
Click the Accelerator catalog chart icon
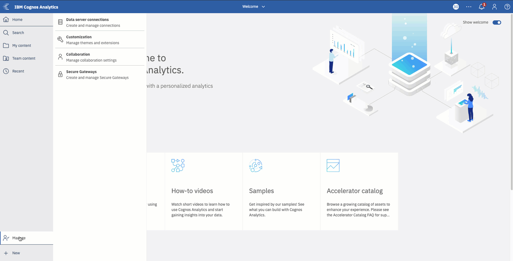(333, 165)
